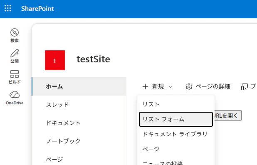Collapse the 新規 dropdown chevron
257x165 pixels.
[x=171, y=87]
